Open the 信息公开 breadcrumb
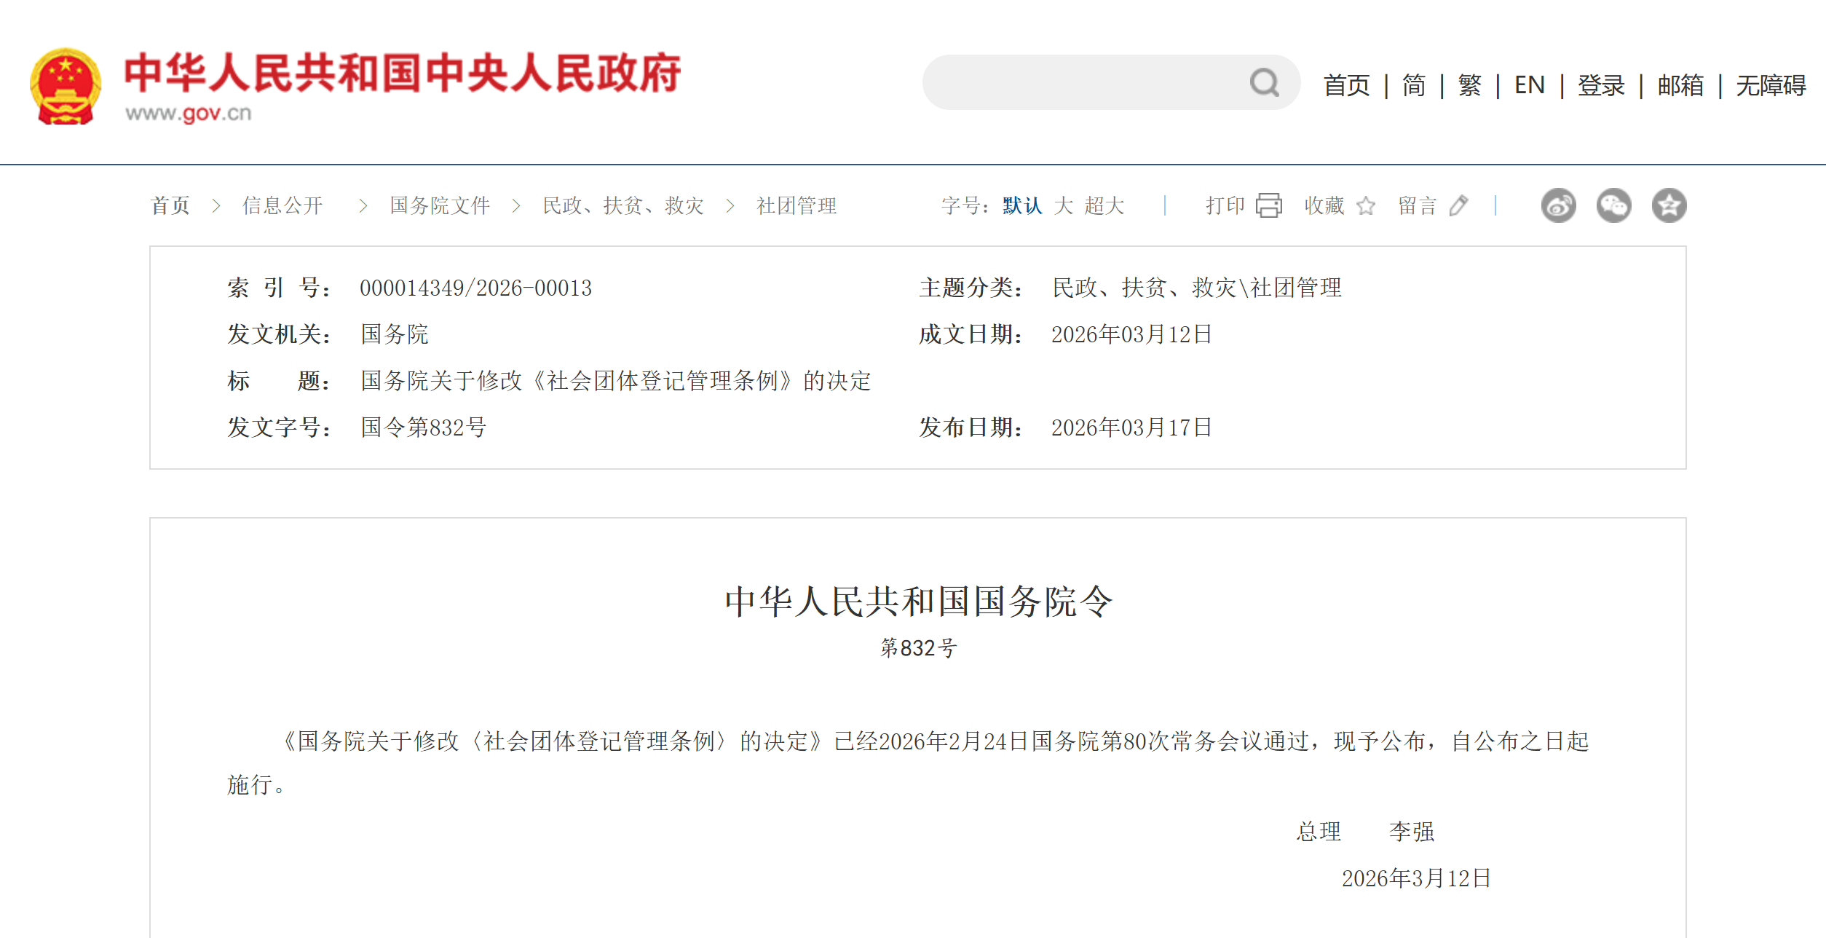Screen dimensions: 1826x938 [x=282, y=206]
